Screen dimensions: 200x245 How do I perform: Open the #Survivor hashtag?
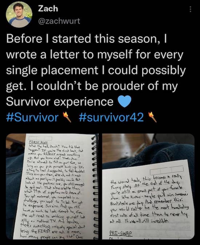32,117
